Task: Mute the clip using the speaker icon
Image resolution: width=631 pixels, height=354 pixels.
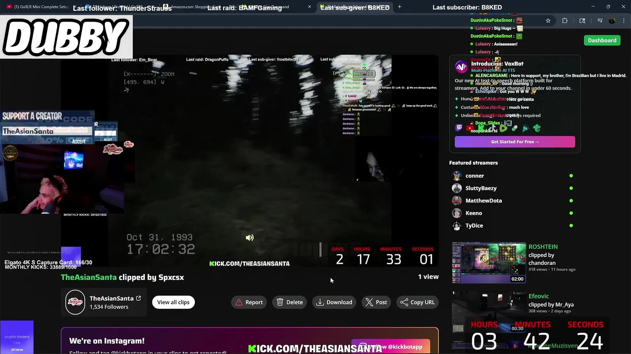Action: [x=250, y=238]
